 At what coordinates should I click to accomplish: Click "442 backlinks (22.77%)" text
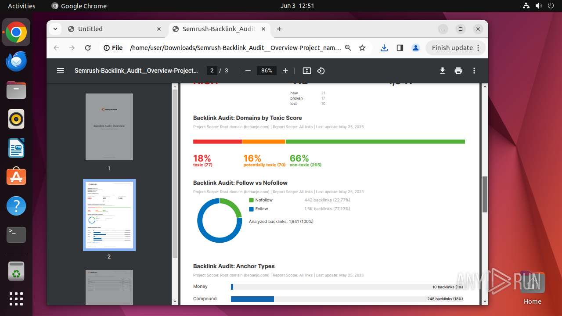point(327,200)
